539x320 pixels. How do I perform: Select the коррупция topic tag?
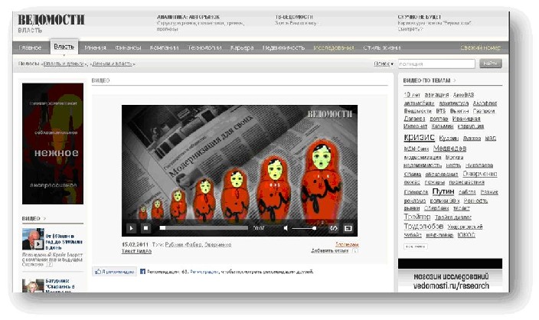[x=471, y=126]
